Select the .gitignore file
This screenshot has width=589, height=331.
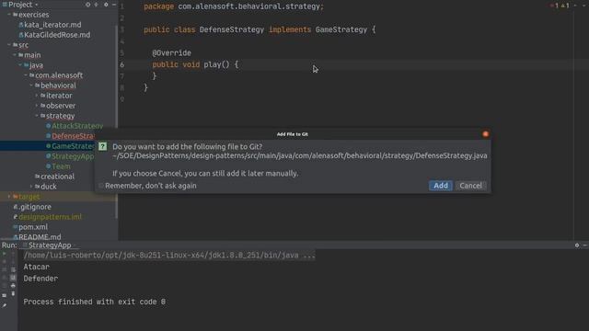[x=35, y=207]
